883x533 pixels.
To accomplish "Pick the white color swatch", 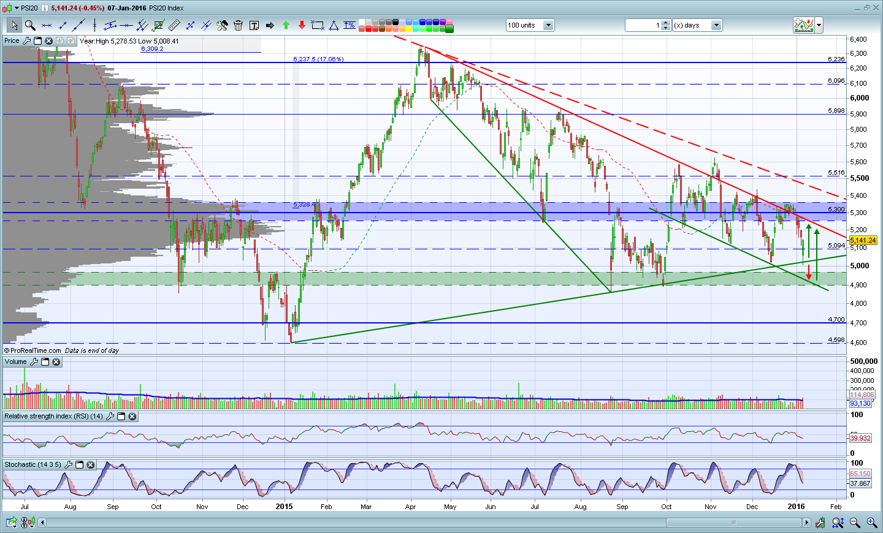I will 362,22.
